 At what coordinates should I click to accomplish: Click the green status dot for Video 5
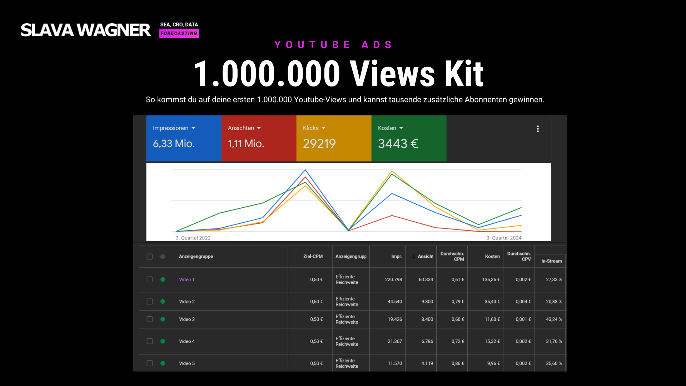163,363
